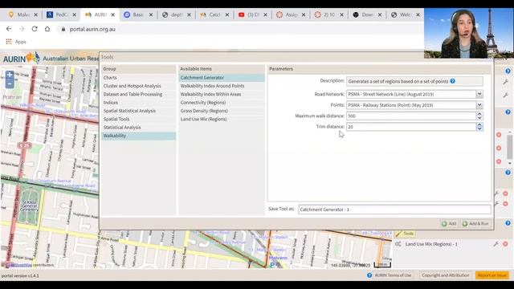
Task: Open AURIN Terms of Use
Action: [393, 275]
